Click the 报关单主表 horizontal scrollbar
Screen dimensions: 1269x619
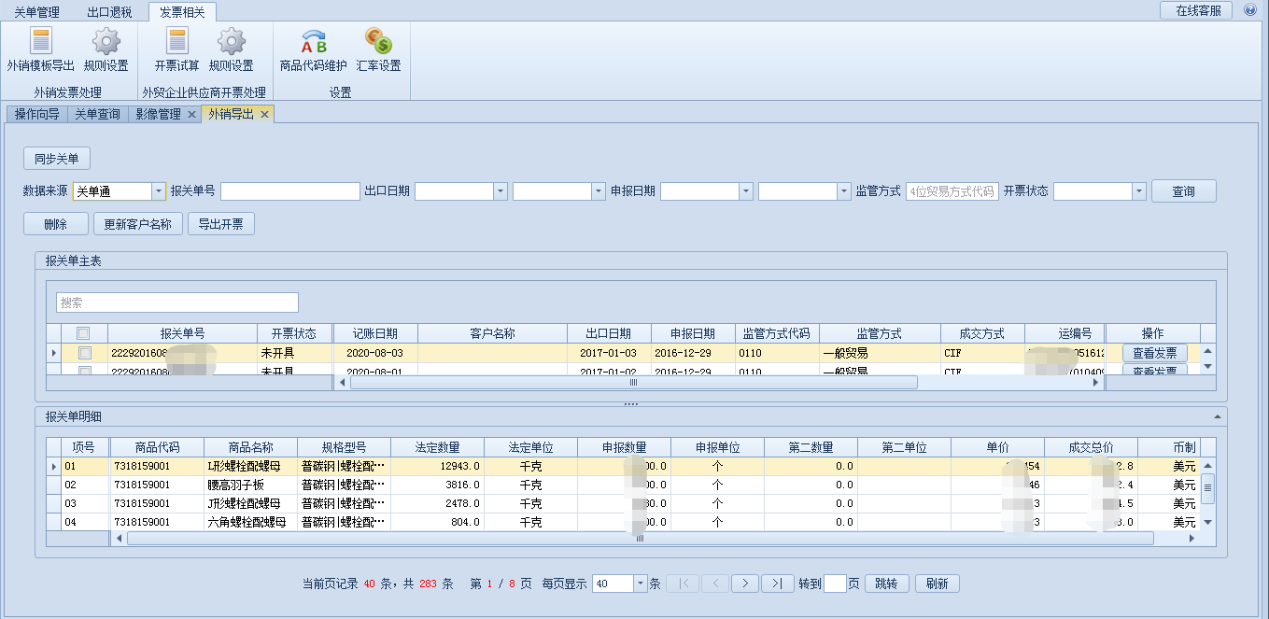633,382
